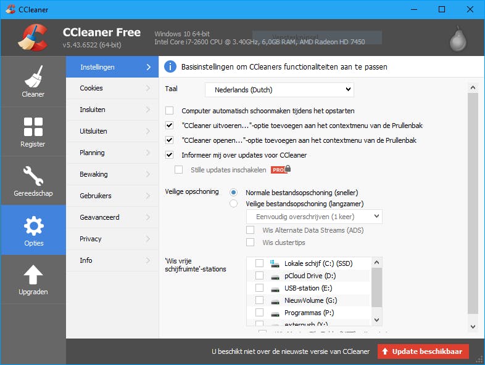This screenshot has width=485, height=365.
Task: Select Veilige bestandsopschoning radio button
Action: (233, 204)
